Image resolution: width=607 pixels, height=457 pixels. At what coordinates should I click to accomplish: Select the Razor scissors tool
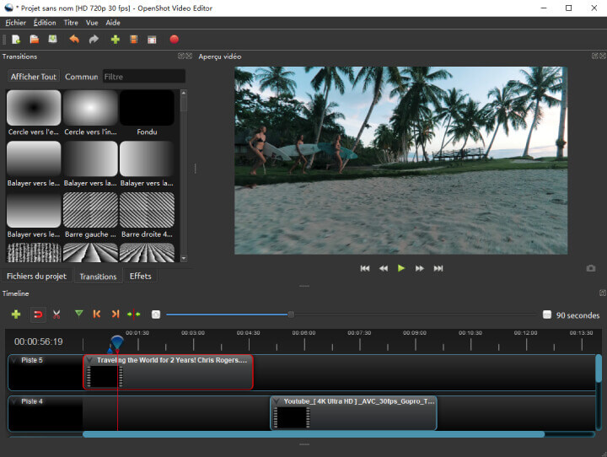56,315
